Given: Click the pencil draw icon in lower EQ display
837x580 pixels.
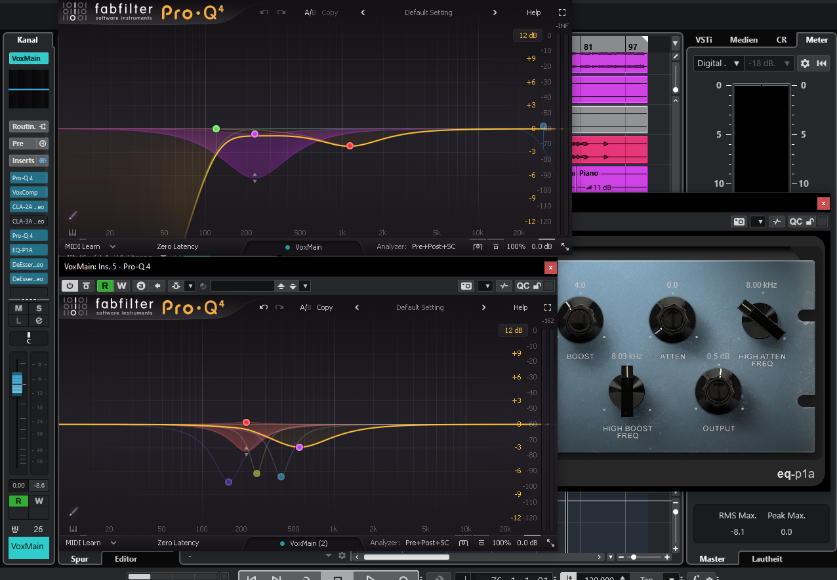Looking at the screenshot, I should click(73, 511).
